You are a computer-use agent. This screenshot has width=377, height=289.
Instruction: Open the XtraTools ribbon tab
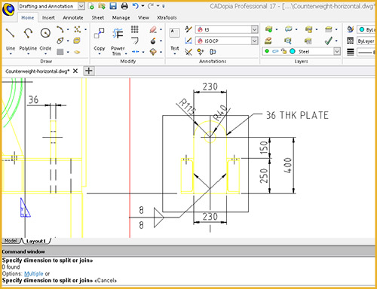[x=167, y=17]
